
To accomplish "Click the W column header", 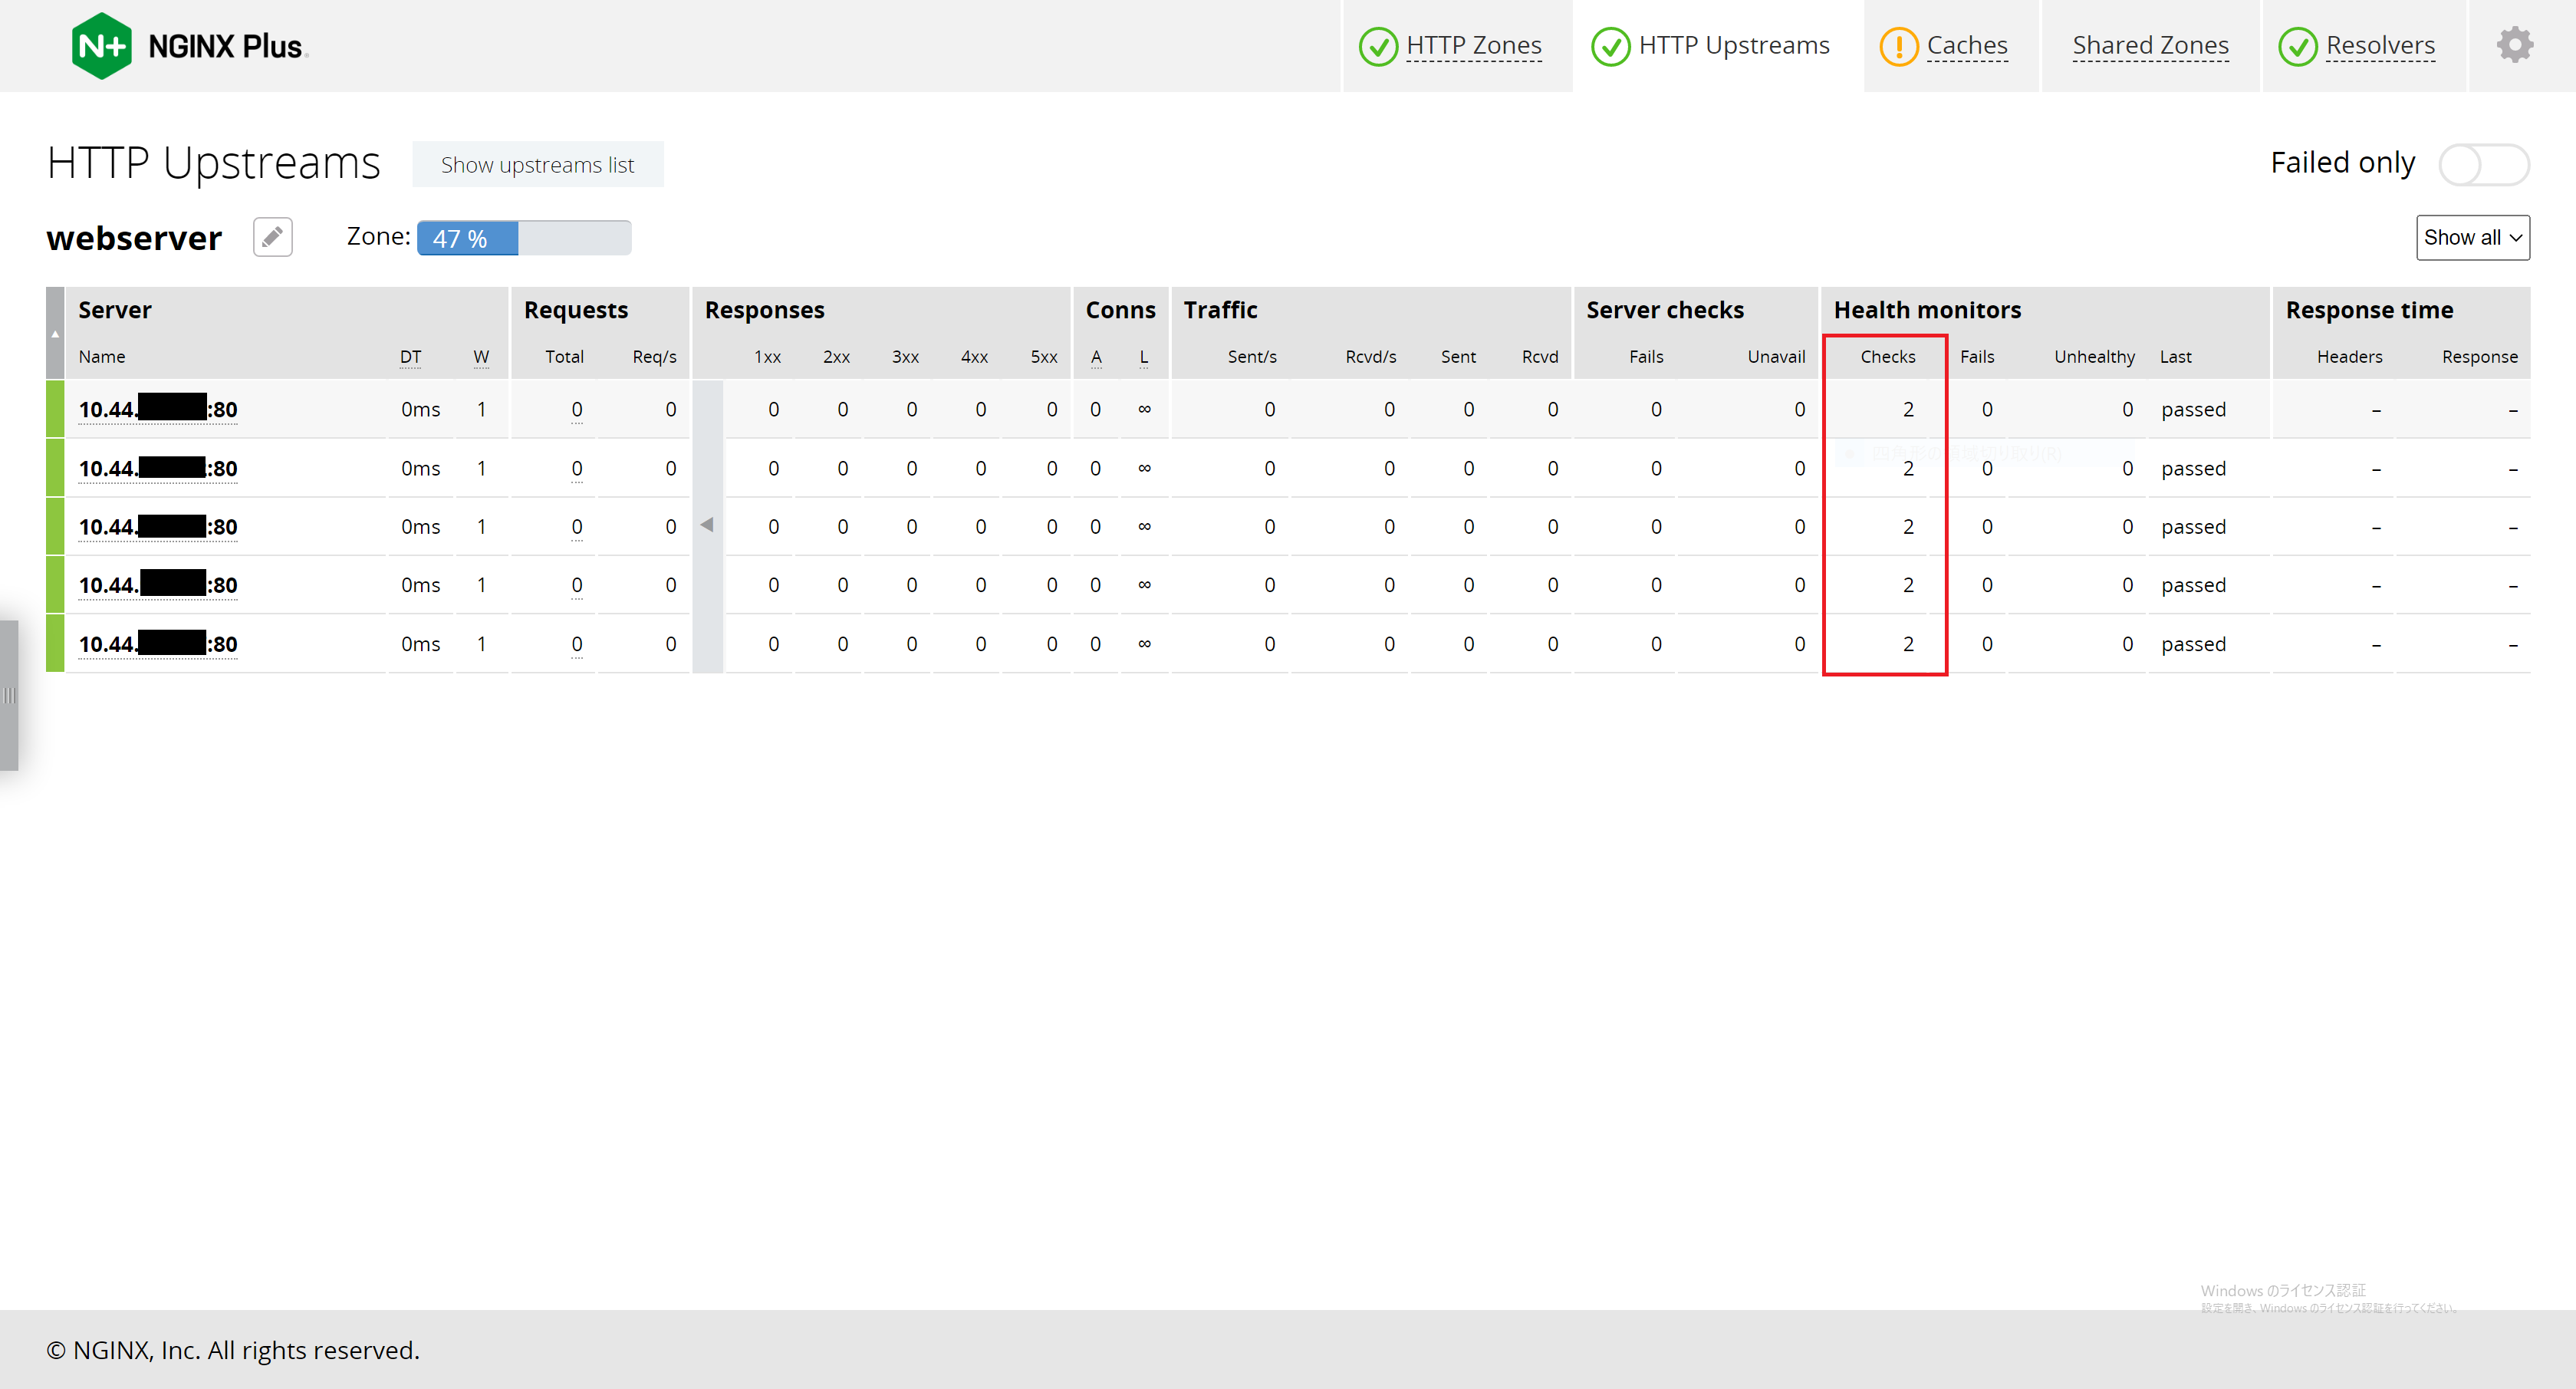I will tap(481, 357).
